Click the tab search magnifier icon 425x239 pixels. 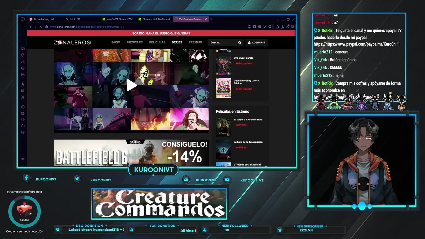277,19
